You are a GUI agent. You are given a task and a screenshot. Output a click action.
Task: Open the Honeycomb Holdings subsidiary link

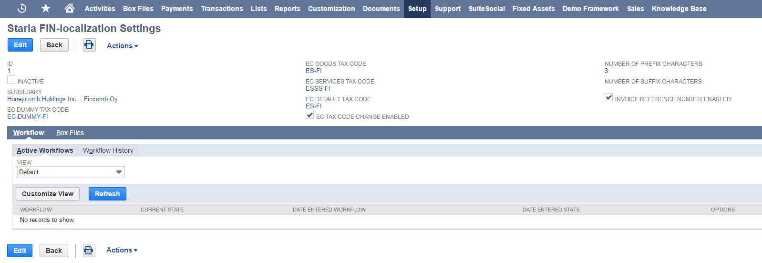pyautogui.click(x=62, y=99)
